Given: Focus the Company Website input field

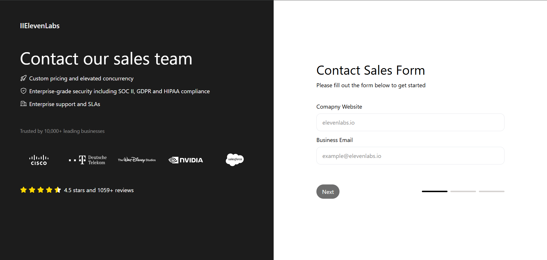Looking at the screenshot, I should tap(410, 122).
